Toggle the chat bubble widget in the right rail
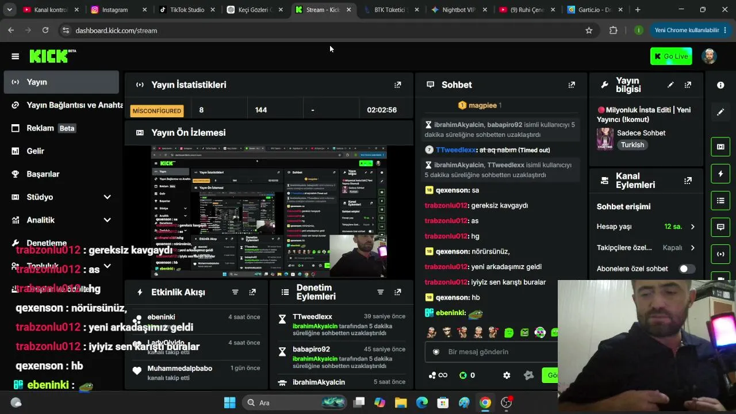Screen dimensions: 736x414 [x=720, y=227]
